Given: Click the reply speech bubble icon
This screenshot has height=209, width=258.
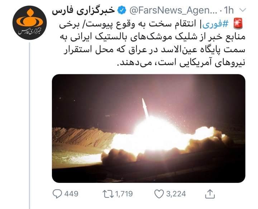Looking at the screenshot, I should 57,194.
